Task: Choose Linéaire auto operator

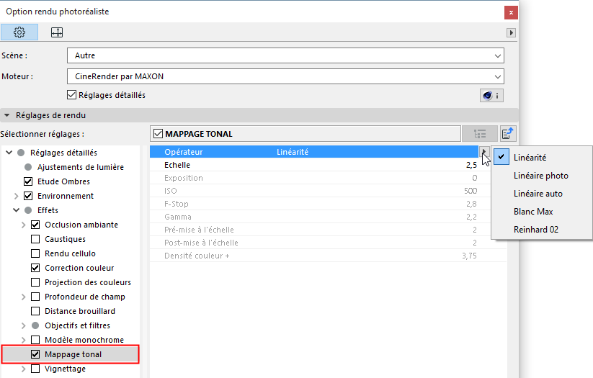Action: pos(542,194)
